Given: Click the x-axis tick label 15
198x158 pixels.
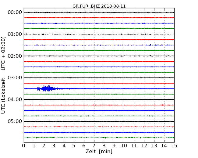Looking at the screenshot, I should click(x=174, y=146).
